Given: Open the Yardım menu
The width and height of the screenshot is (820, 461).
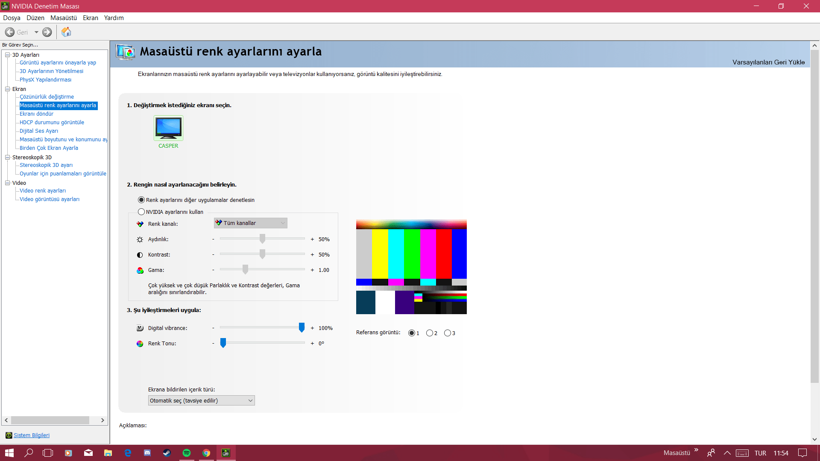Looking at the screenshot, I should point(114,18).
